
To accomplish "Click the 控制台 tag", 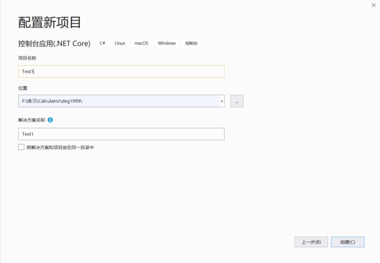I will tap(191, 43).
